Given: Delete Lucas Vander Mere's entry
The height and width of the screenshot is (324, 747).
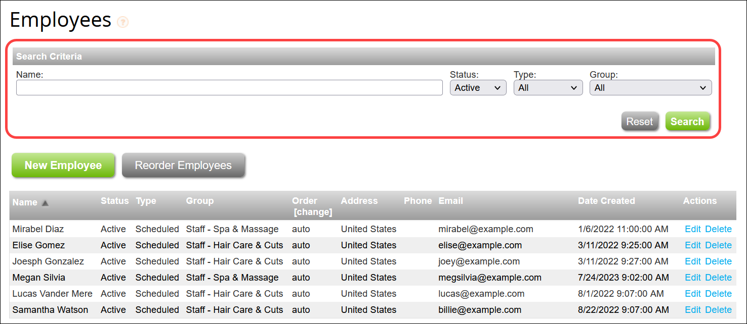Looking at the screenshot, I should 718,294.
